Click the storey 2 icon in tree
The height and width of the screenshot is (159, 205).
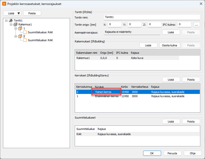click(x=20, y=36)
